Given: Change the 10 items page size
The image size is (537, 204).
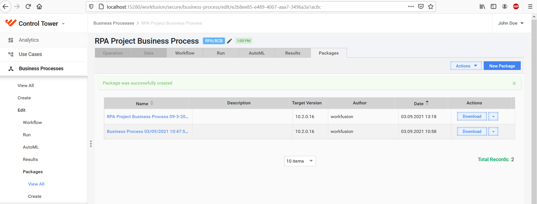Looking at the screenshot, I should coord(300,161).
